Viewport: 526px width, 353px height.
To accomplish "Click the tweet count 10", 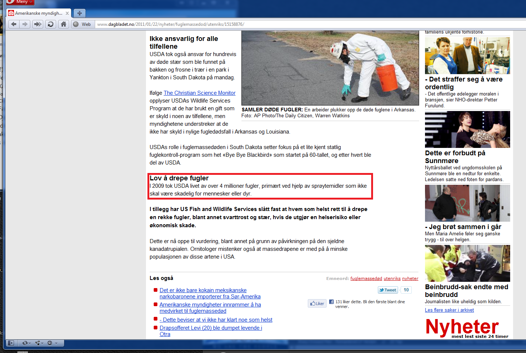I will coord(406,290).
